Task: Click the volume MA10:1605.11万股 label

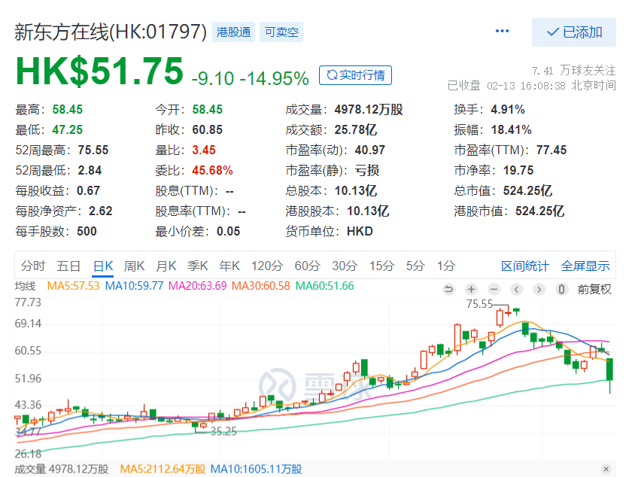Action: pyautogui.click(x=257, y=469)
